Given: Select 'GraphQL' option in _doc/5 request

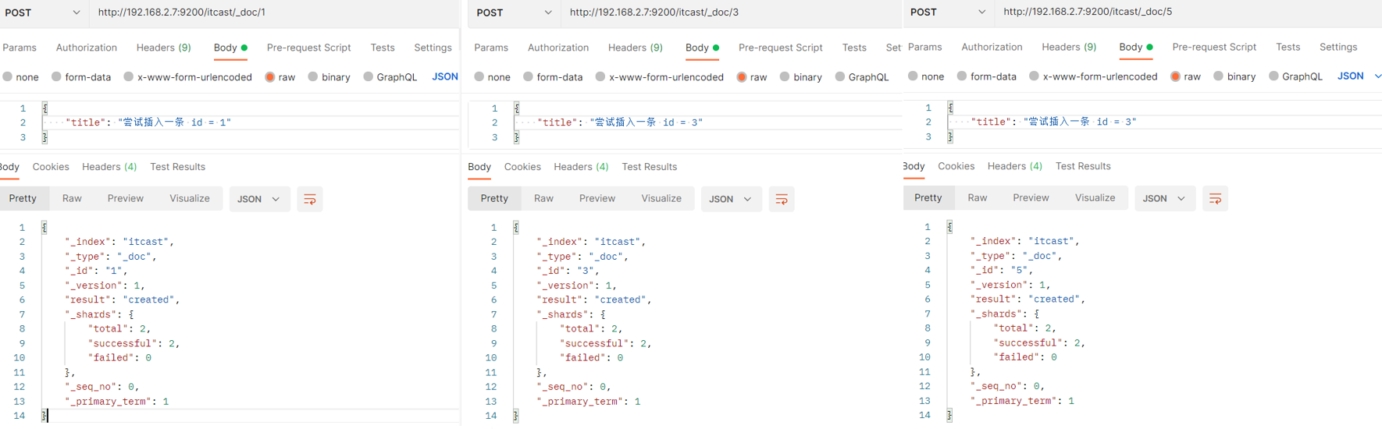Looking at the screenshot, I should click(x=1295, y=76).
